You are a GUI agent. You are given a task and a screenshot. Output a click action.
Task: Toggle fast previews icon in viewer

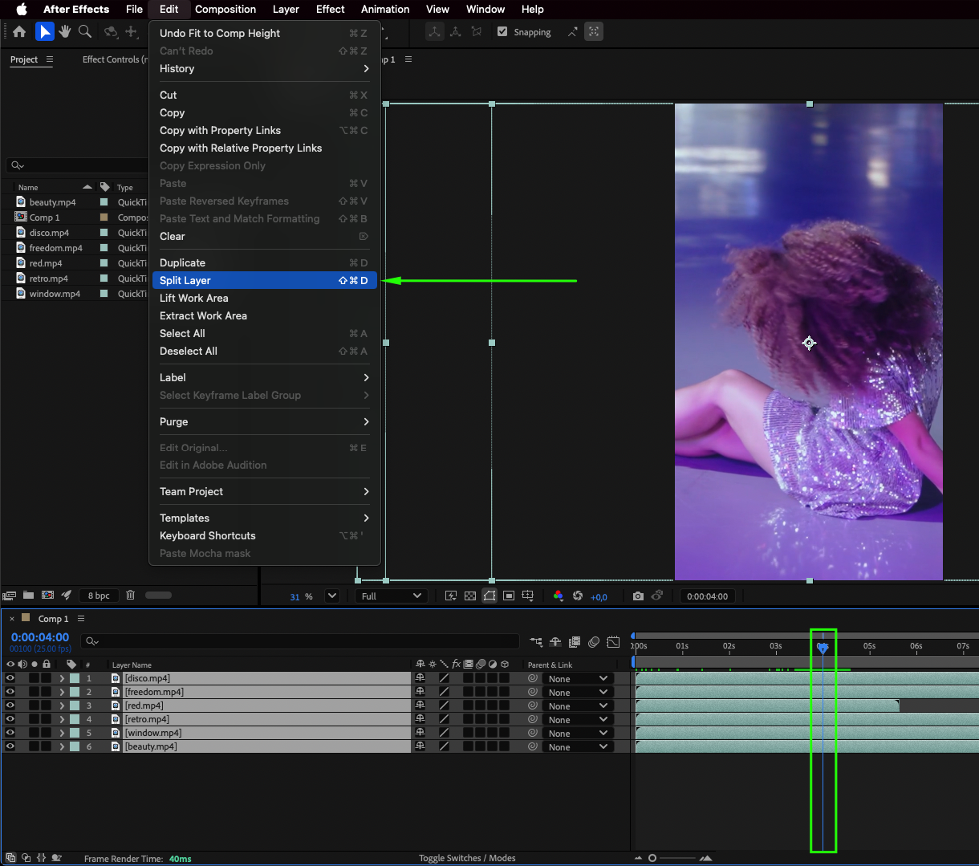click(451, 596)
